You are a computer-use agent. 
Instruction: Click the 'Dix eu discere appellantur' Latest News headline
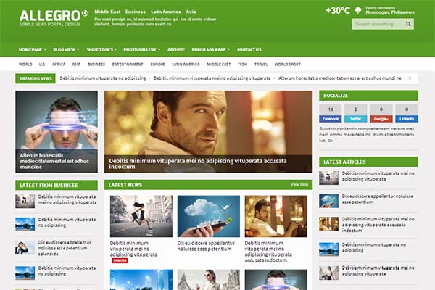tap(206, 246)
